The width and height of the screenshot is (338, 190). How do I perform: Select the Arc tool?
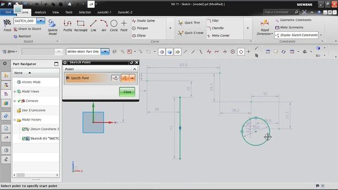click(x=104, y=26)
